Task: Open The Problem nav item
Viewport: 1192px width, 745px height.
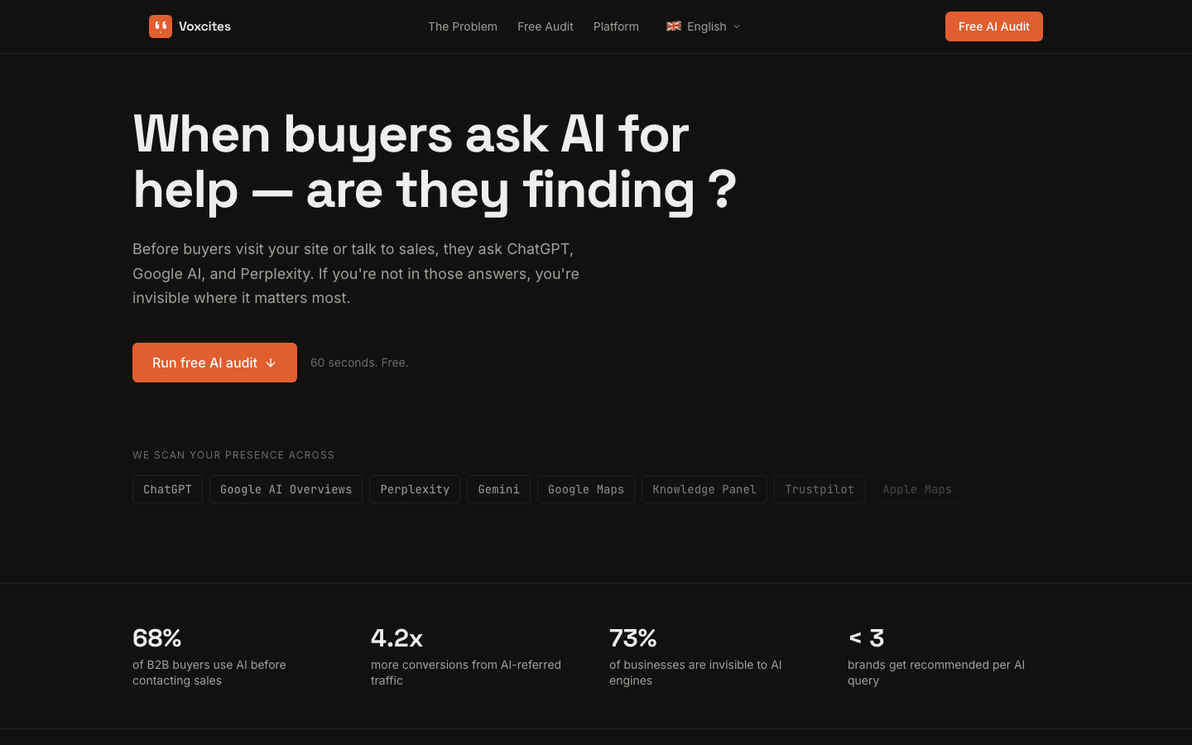Action: point(463,26)
